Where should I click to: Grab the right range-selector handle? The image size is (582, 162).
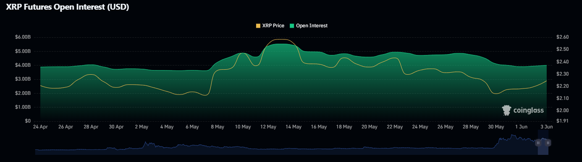click(548, 143)
